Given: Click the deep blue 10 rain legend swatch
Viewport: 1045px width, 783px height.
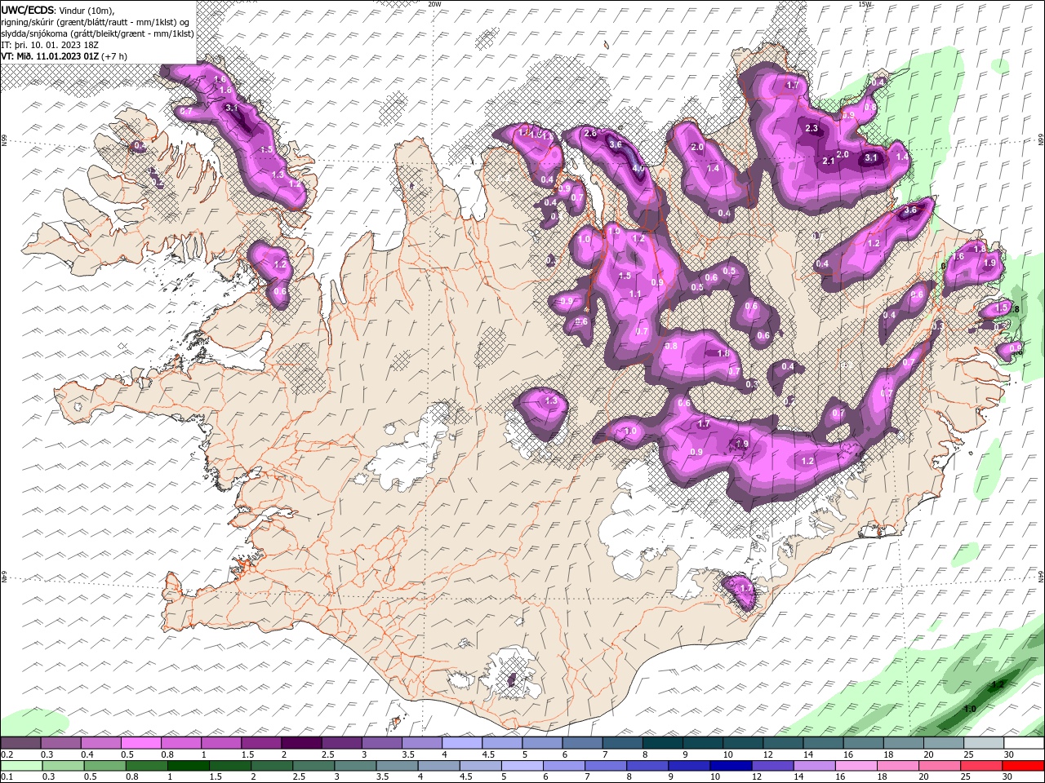Looking at the screenshot, I should tap(731, 766).
